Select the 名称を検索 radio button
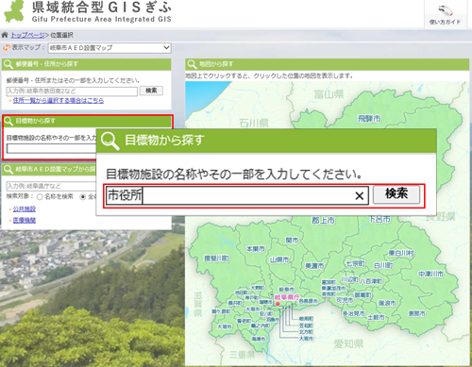 (40, 197)
